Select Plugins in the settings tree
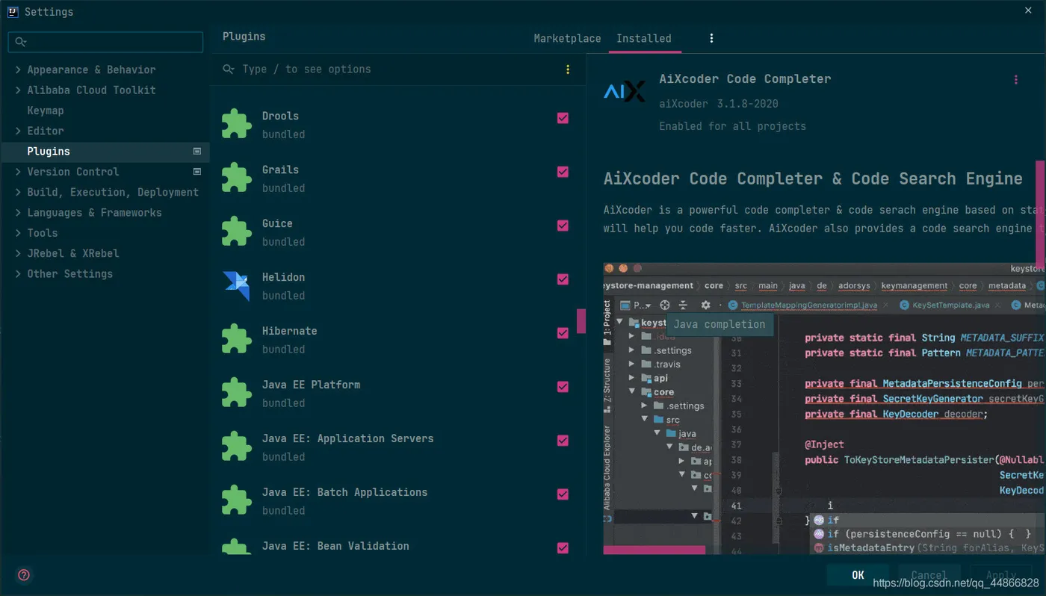 coord(105,152)
